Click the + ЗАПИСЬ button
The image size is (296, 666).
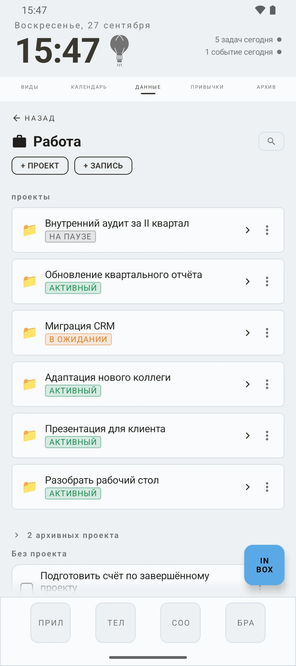pos(103,166)
